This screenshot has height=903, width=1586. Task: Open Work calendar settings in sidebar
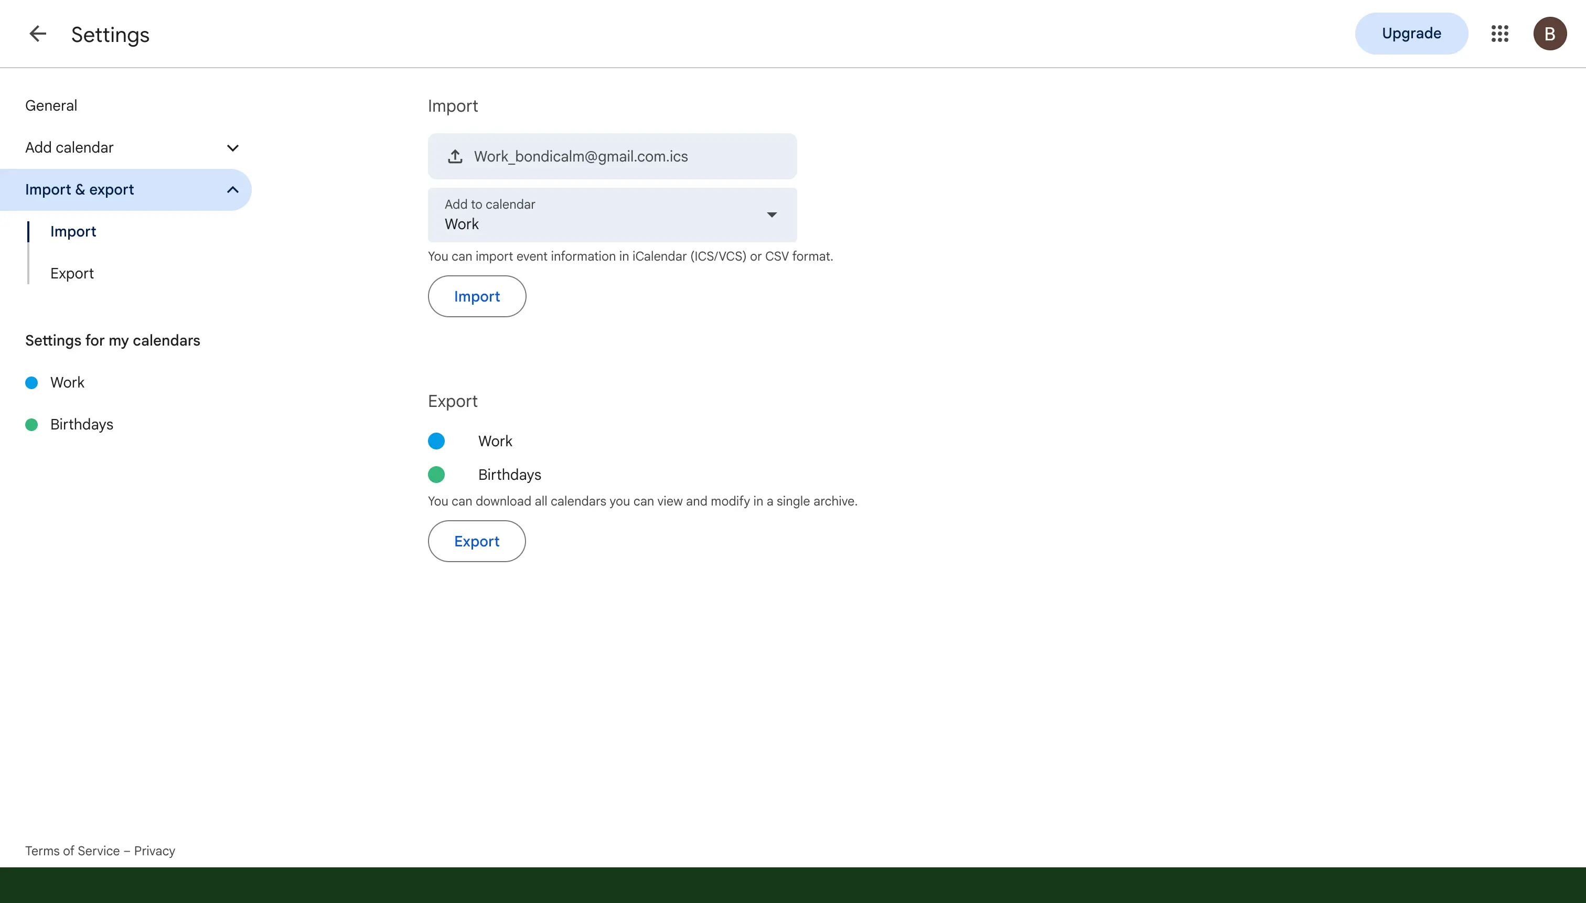point(67,383)
